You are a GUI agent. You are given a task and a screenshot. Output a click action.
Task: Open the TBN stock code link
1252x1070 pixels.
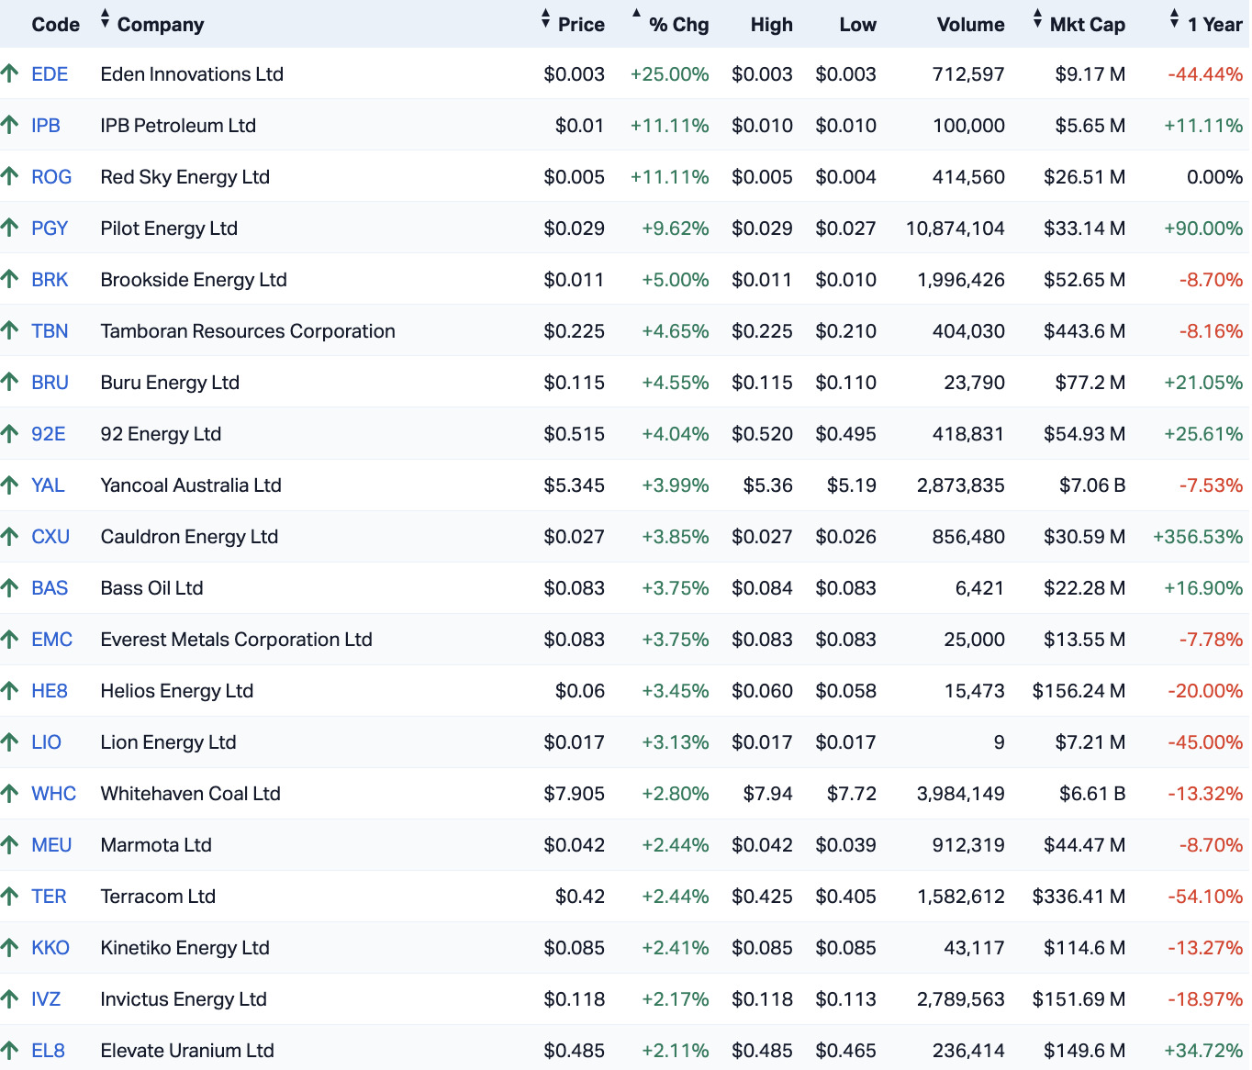[x=50, y=331]
